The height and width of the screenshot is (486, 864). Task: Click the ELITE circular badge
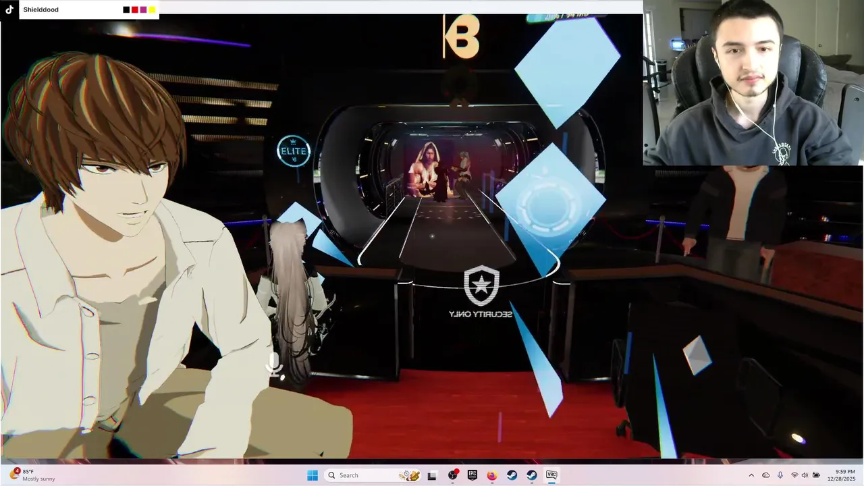pyautogui.click(x=294, y=151)
